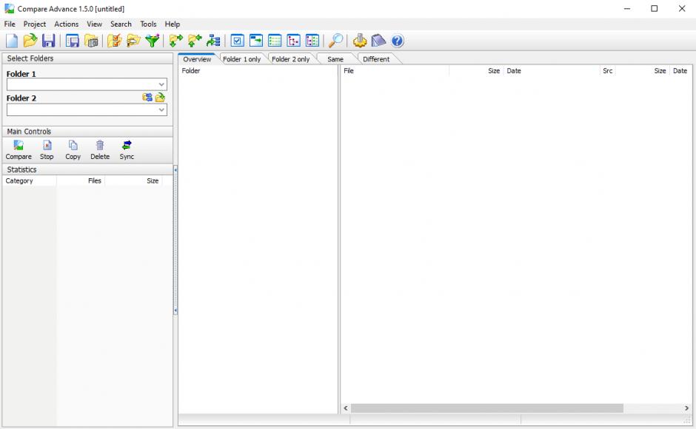Open the Project menu
The height and width of the screenshot is (429, 696).
pos(35,24)
